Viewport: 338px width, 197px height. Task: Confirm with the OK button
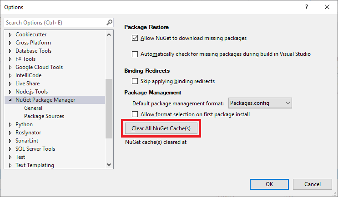269,184
